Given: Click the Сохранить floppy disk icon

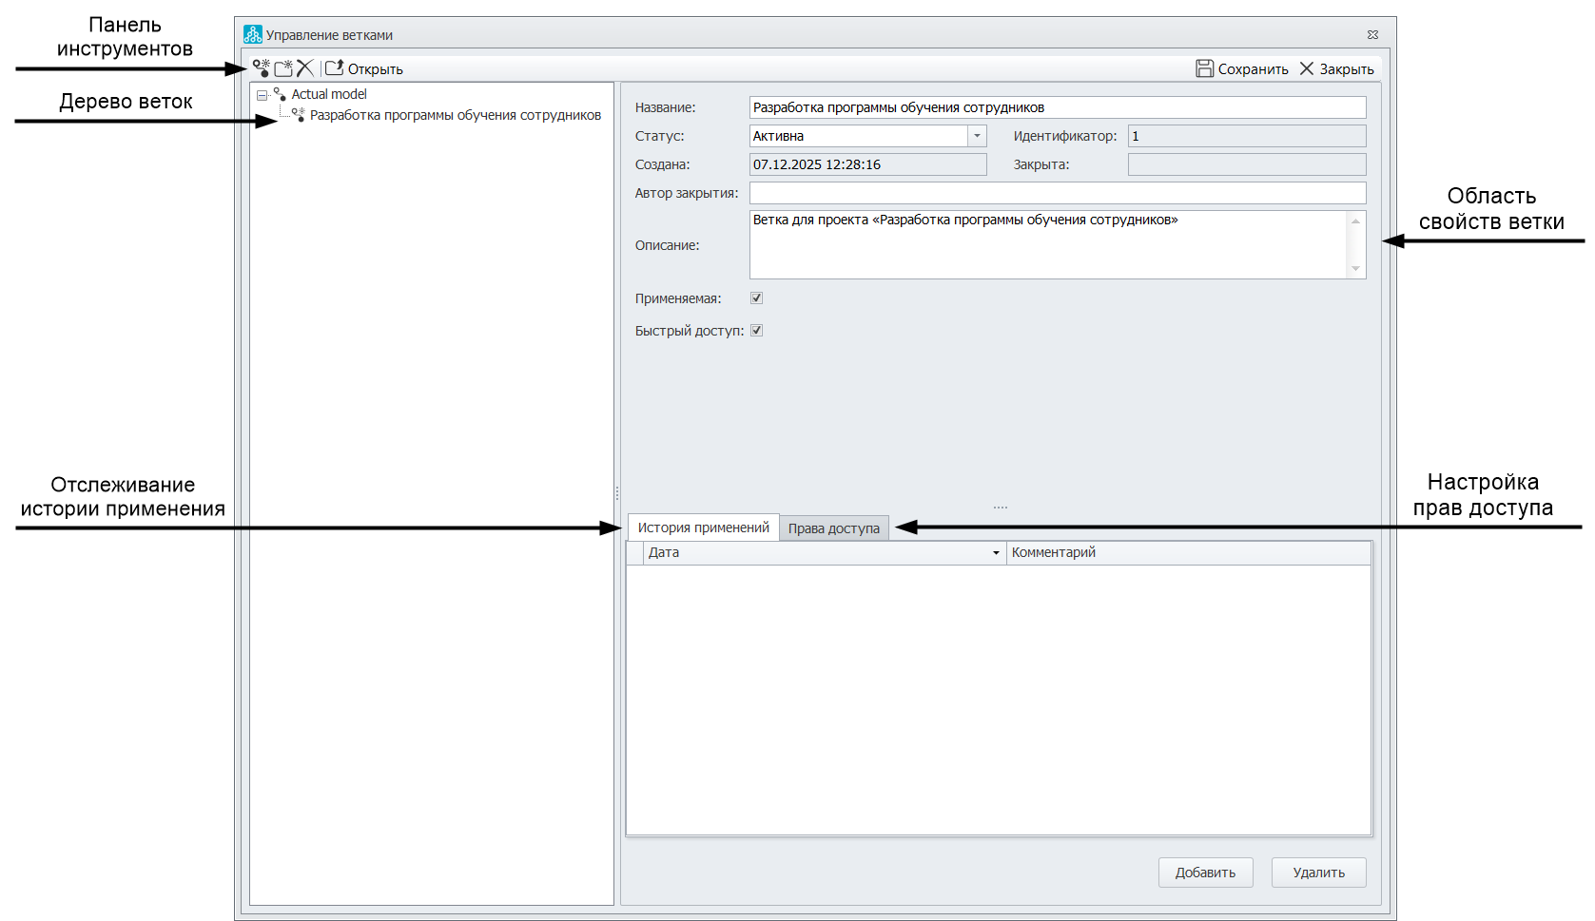Looking at the screenshot, I should tap(1204, 68).
